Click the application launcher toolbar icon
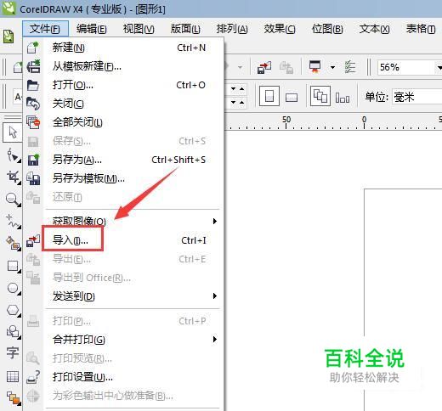The image size is (442, 411). click(x=315, y=67)
